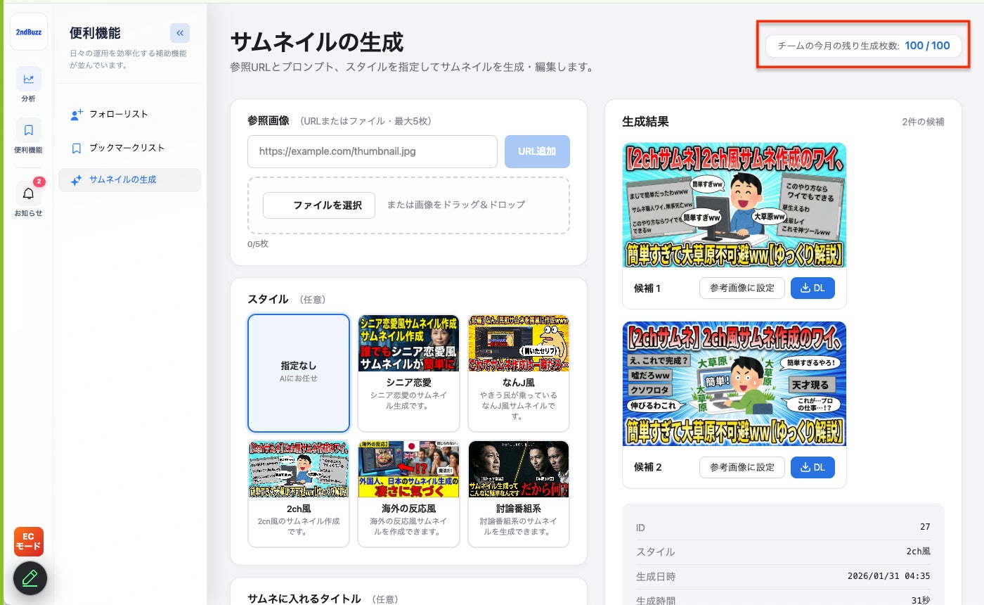Screen dimensions: 984x605
Task: Click the URL追加 button
Action: coord(537,151)
